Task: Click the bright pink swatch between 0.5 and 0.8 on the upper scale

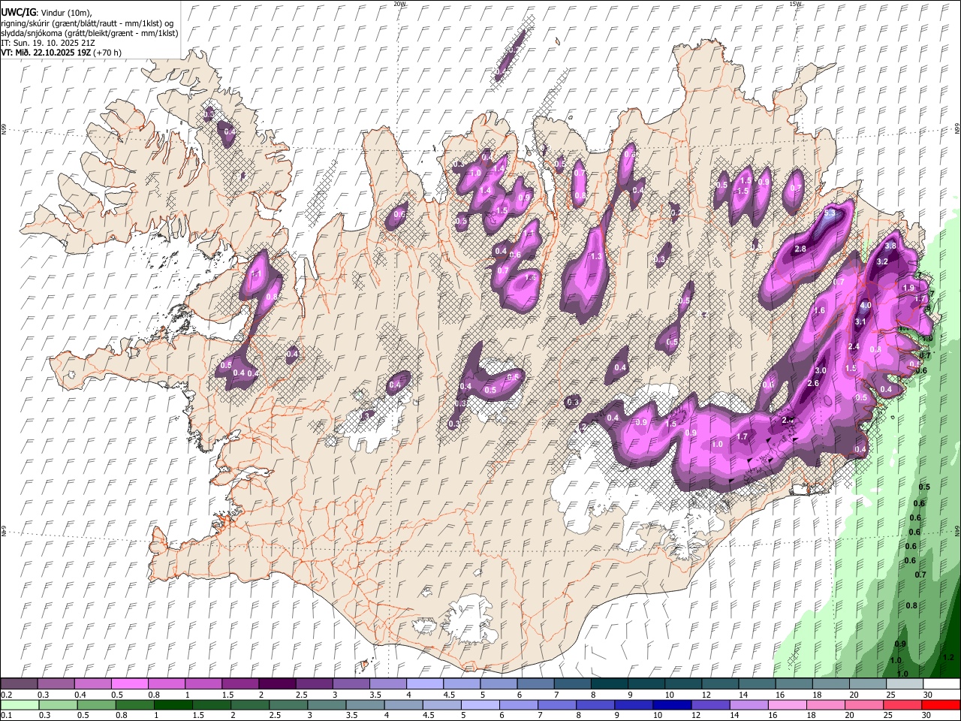Action: (129, 684)
